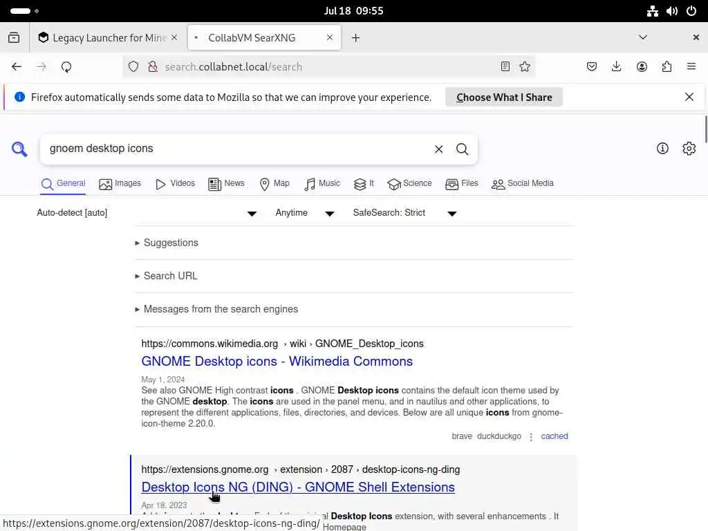Click the forward navigation arrow

click(41, 67)
